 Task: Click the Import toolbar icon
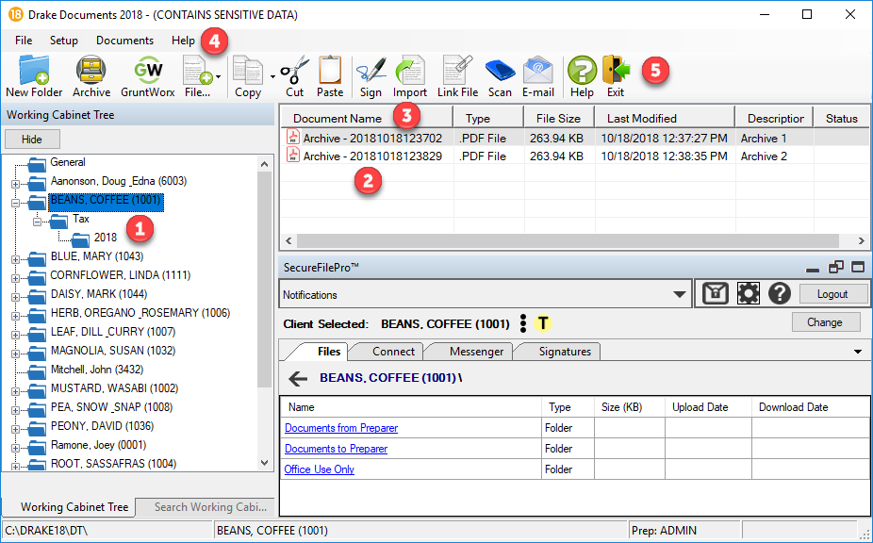[x=410, y=77]
